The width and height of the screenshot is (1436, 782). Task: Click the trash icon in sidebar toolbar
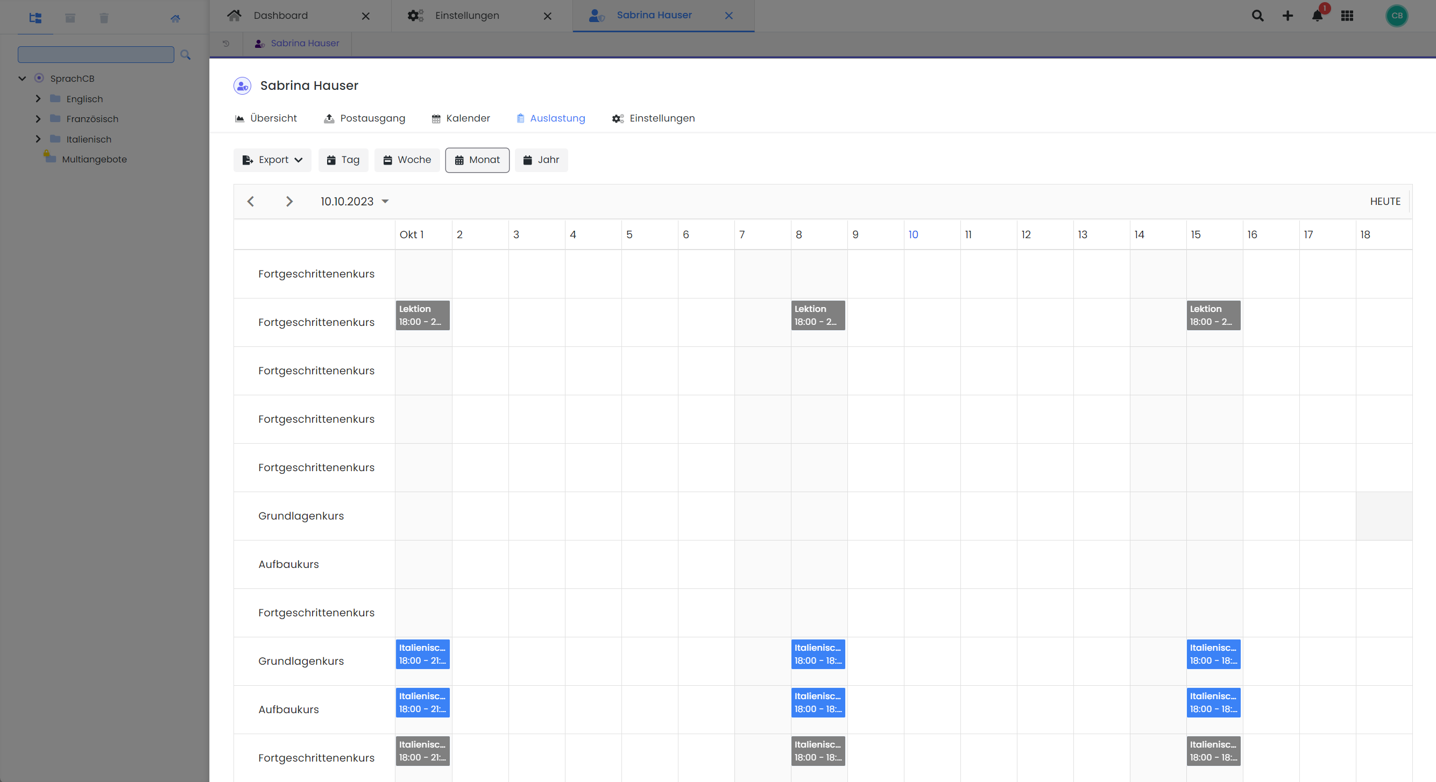[x=104, y=18]
